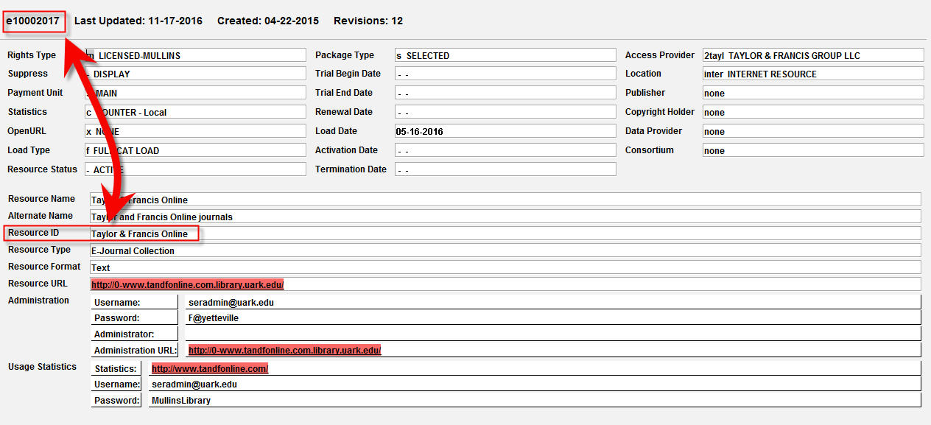Open the Administration URL link
The width and height of the screenshot is (931, 425).
[285, 351]
